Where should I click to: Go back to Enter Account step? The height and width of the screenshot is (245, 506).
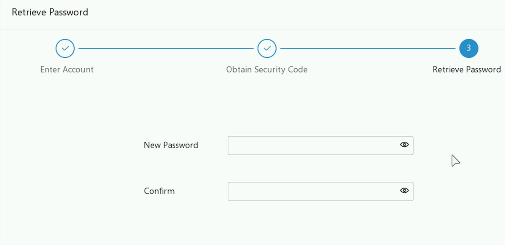point(65,48)
